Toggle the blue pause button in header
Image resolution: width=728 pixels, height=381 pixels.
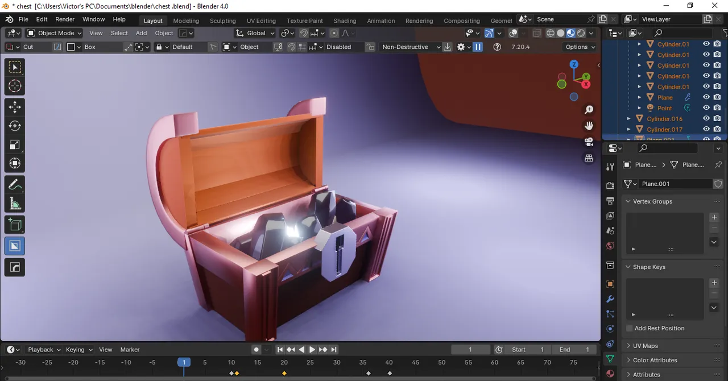tap(478, 47)
